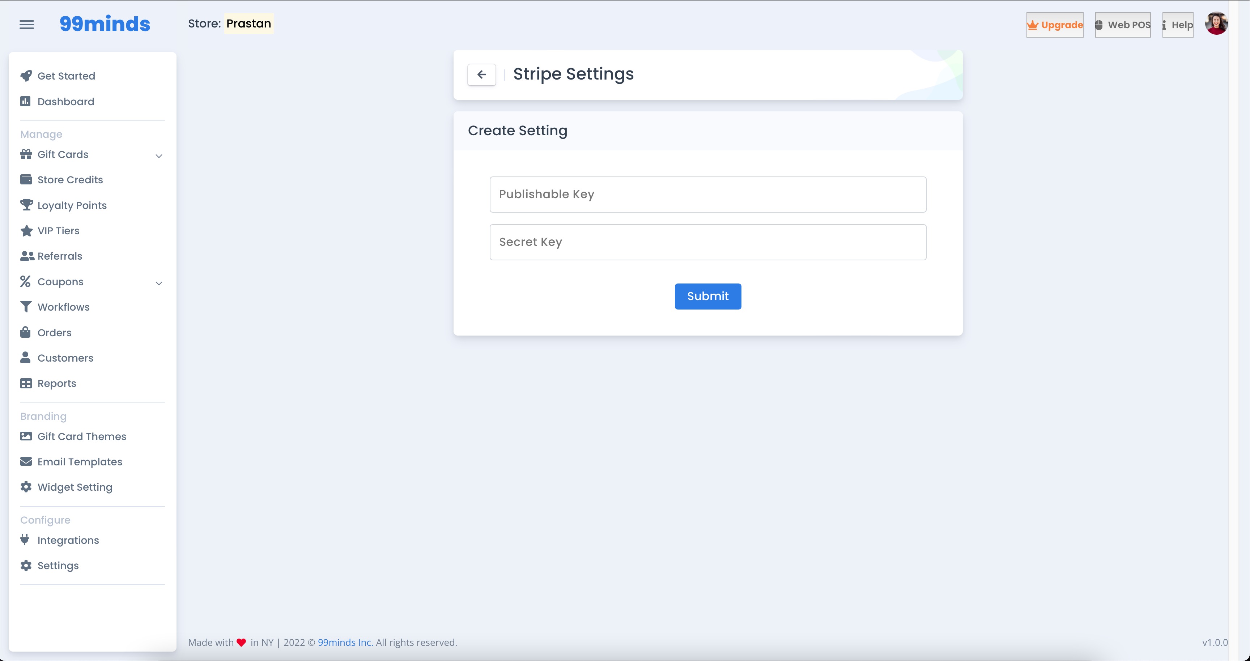Screen dimensions: 1250x661
Task: Open Settings page label
Action: (x=58, y=566)
